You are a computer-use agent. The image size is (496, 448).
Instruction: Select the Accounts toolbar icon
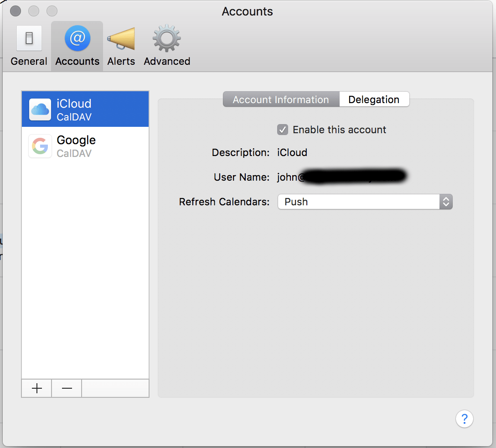coord(77,44)
